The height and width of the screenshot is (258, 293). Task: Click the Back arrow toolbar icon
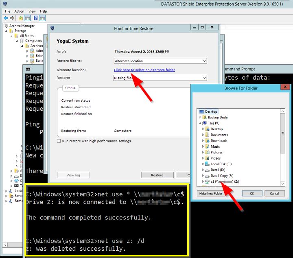[6, 18]
